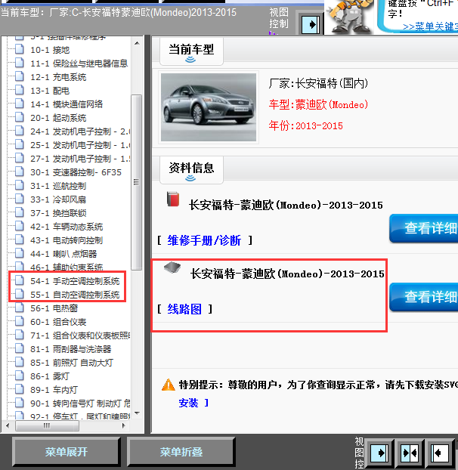Select the 31-1 巡航控制 document icon
Viewport: 458px width, 470px height.
20,185
